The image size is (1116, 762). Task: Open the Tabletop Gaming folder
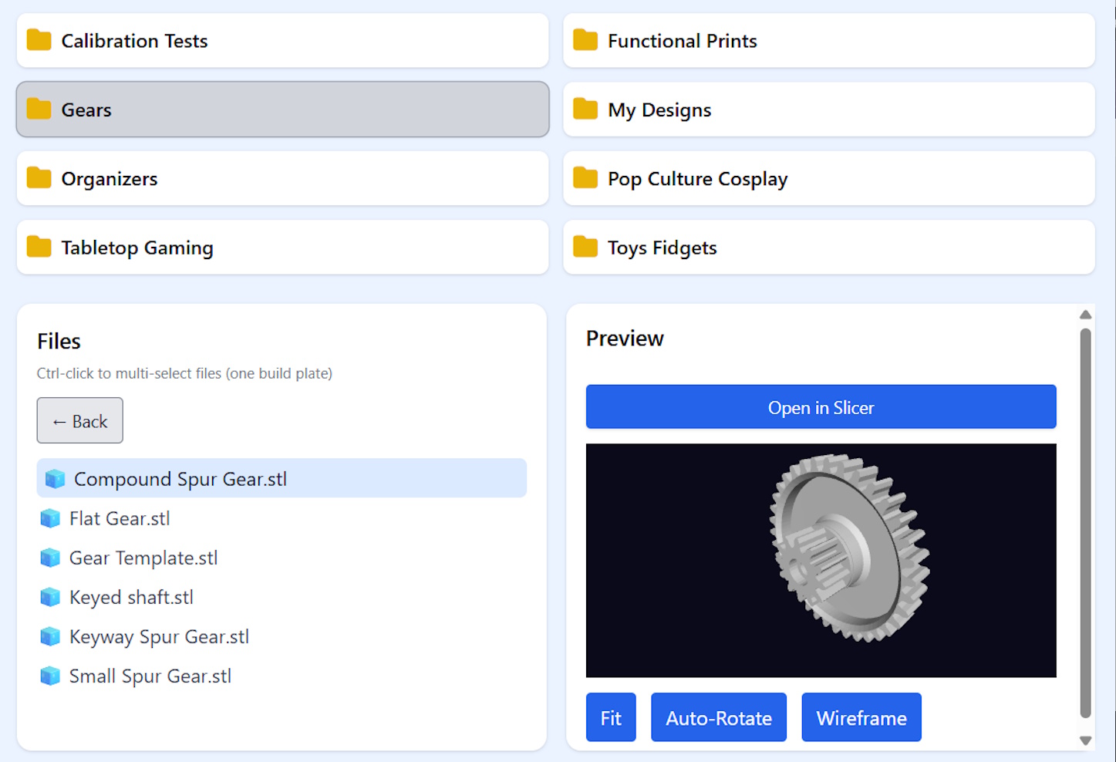pos(282,247)
